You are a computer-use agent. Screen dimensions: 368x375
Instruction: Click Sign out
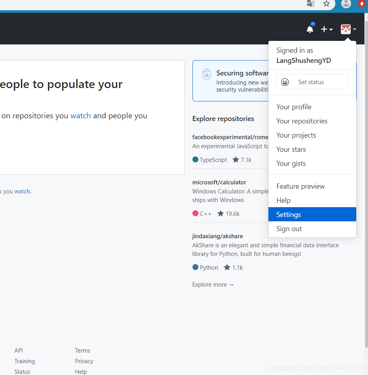click(312, 229)
